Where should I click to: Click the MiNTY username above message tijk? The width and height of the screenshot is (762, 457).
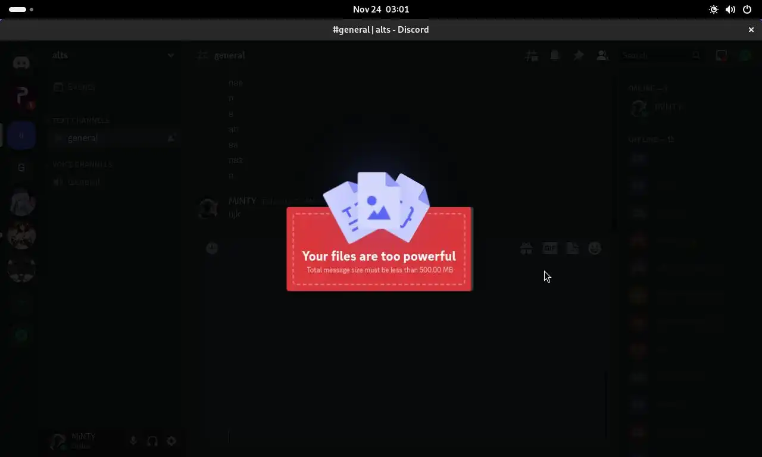[242, 201]
